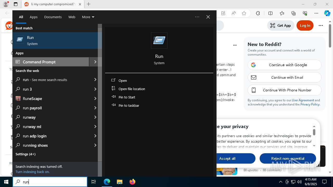Click Reject non-essential cookies button
The height and width of the screenshot is (187, 333).
(x=288, y=158)
